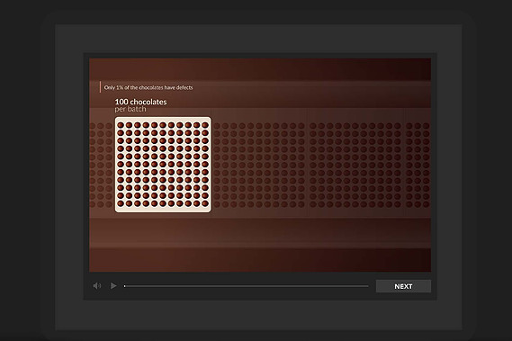
Task: Select the highlighted white chocolate batch tray
Action: coord(163,165)
